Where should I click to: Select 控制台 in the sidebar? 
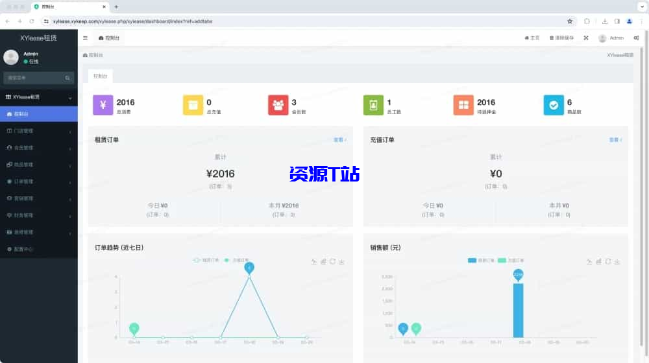[x=39, y=114]
